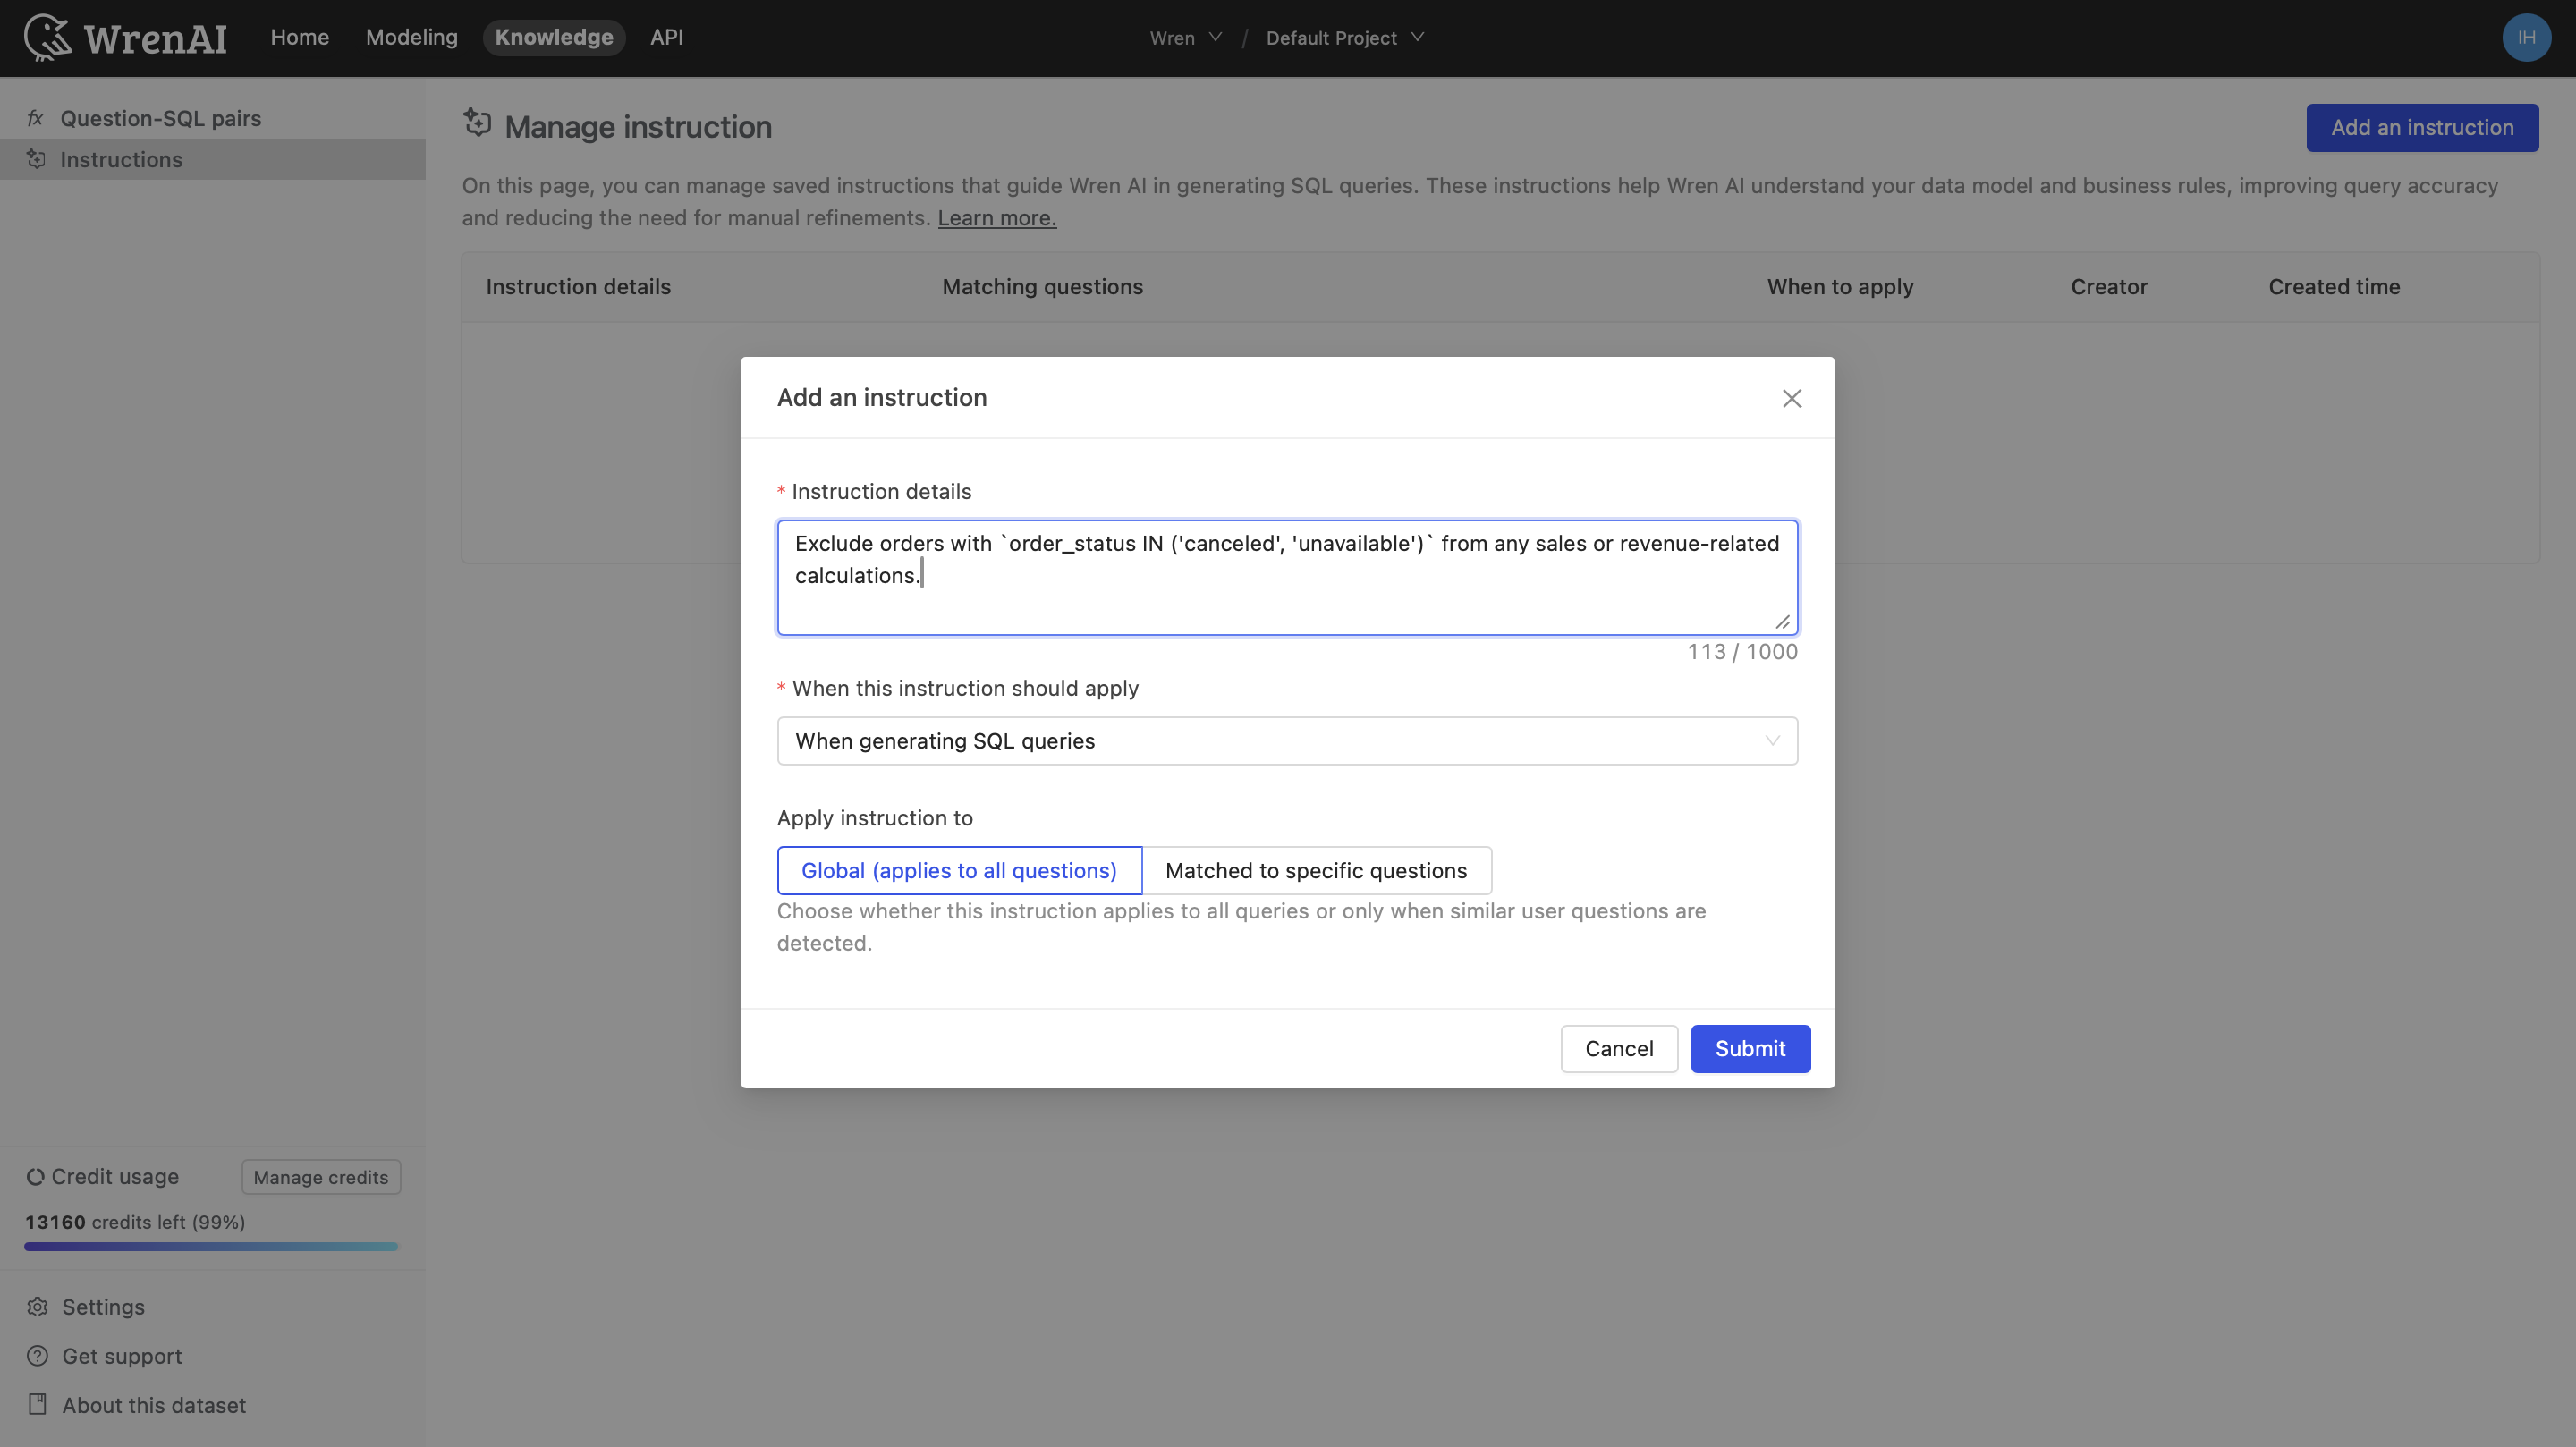Go to the API tab
This screenshot has height=1447, width=2576.
666,37
